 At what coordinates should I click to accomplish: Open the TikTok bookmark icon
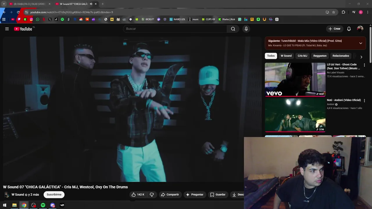click(x=56, y=19)
